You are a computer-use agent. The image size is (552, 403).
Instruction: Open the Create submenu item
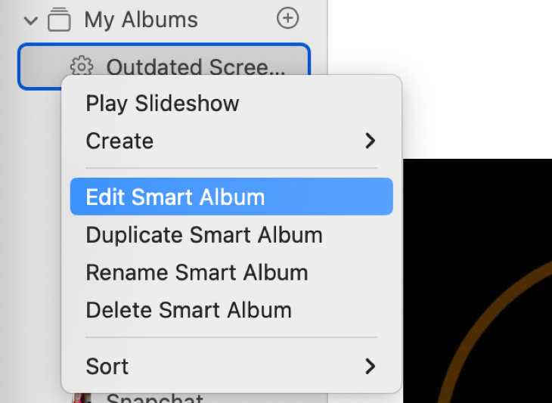(x=120, y=141)
